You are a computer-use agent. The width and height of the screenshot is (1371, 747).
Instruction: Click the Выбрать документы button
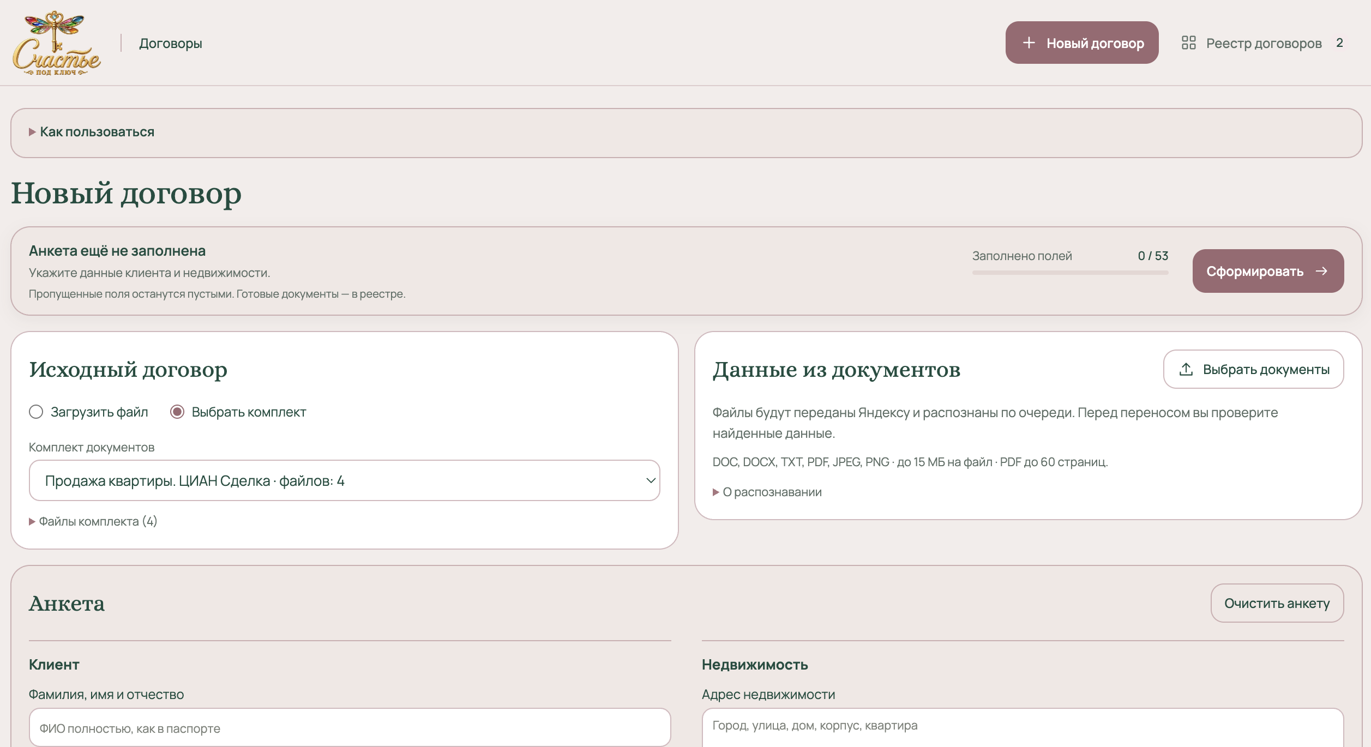tap(1253, 369)
